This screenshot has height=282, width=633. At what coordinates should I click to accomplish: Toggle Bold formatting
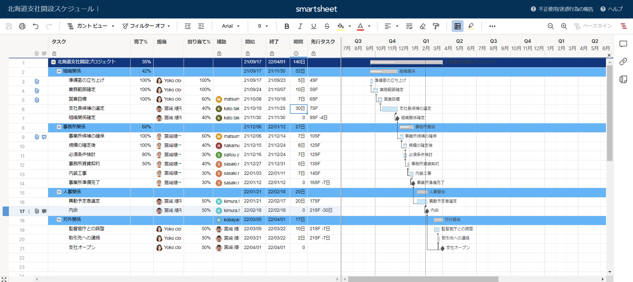[287, 26]
